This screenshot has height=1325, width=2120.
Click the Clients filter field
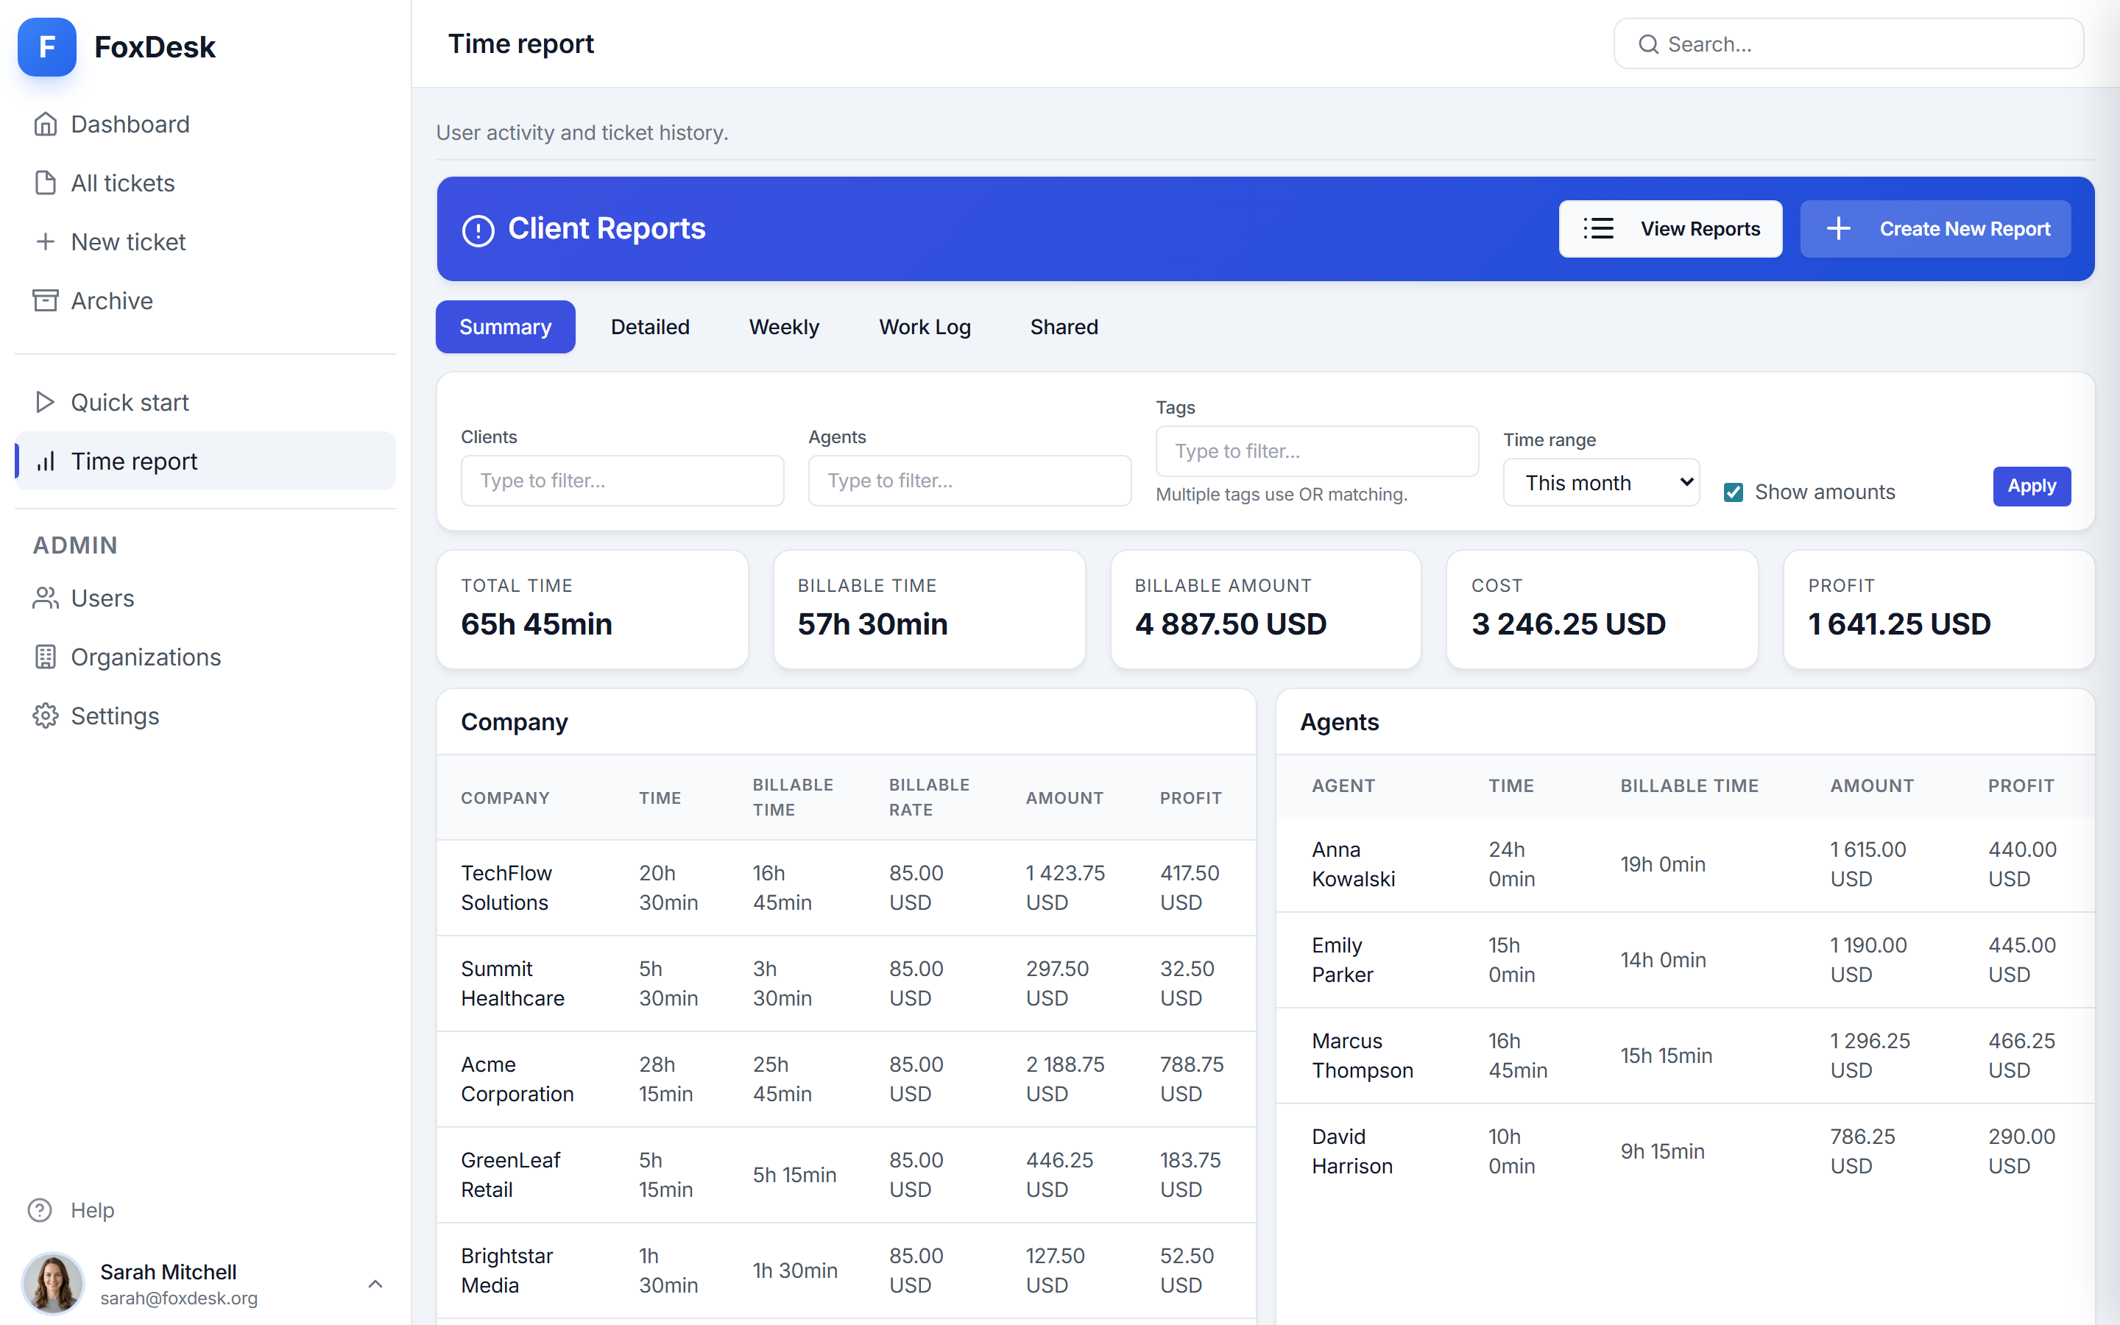pos(622,480)
